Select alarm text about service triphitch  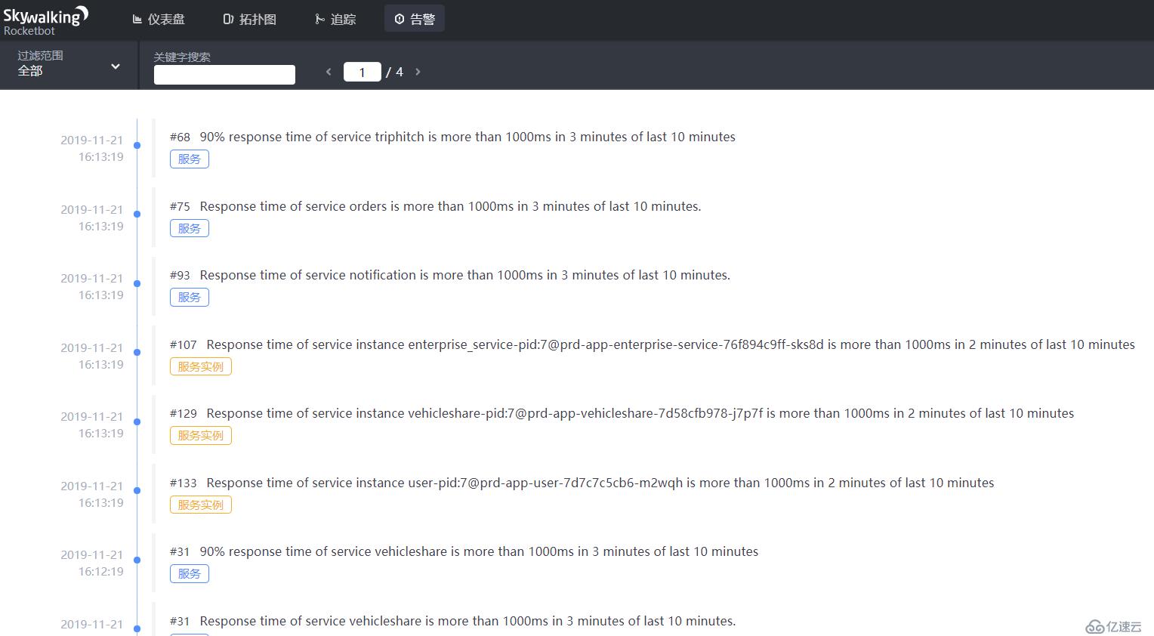pyautogui.click(x=467, y=137)
